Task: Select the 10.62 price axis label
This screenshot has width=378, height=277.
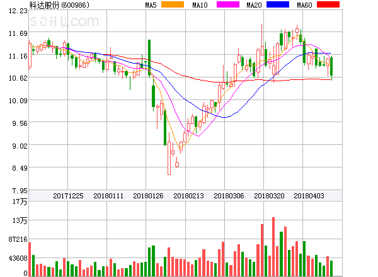Action: [18, 78]
